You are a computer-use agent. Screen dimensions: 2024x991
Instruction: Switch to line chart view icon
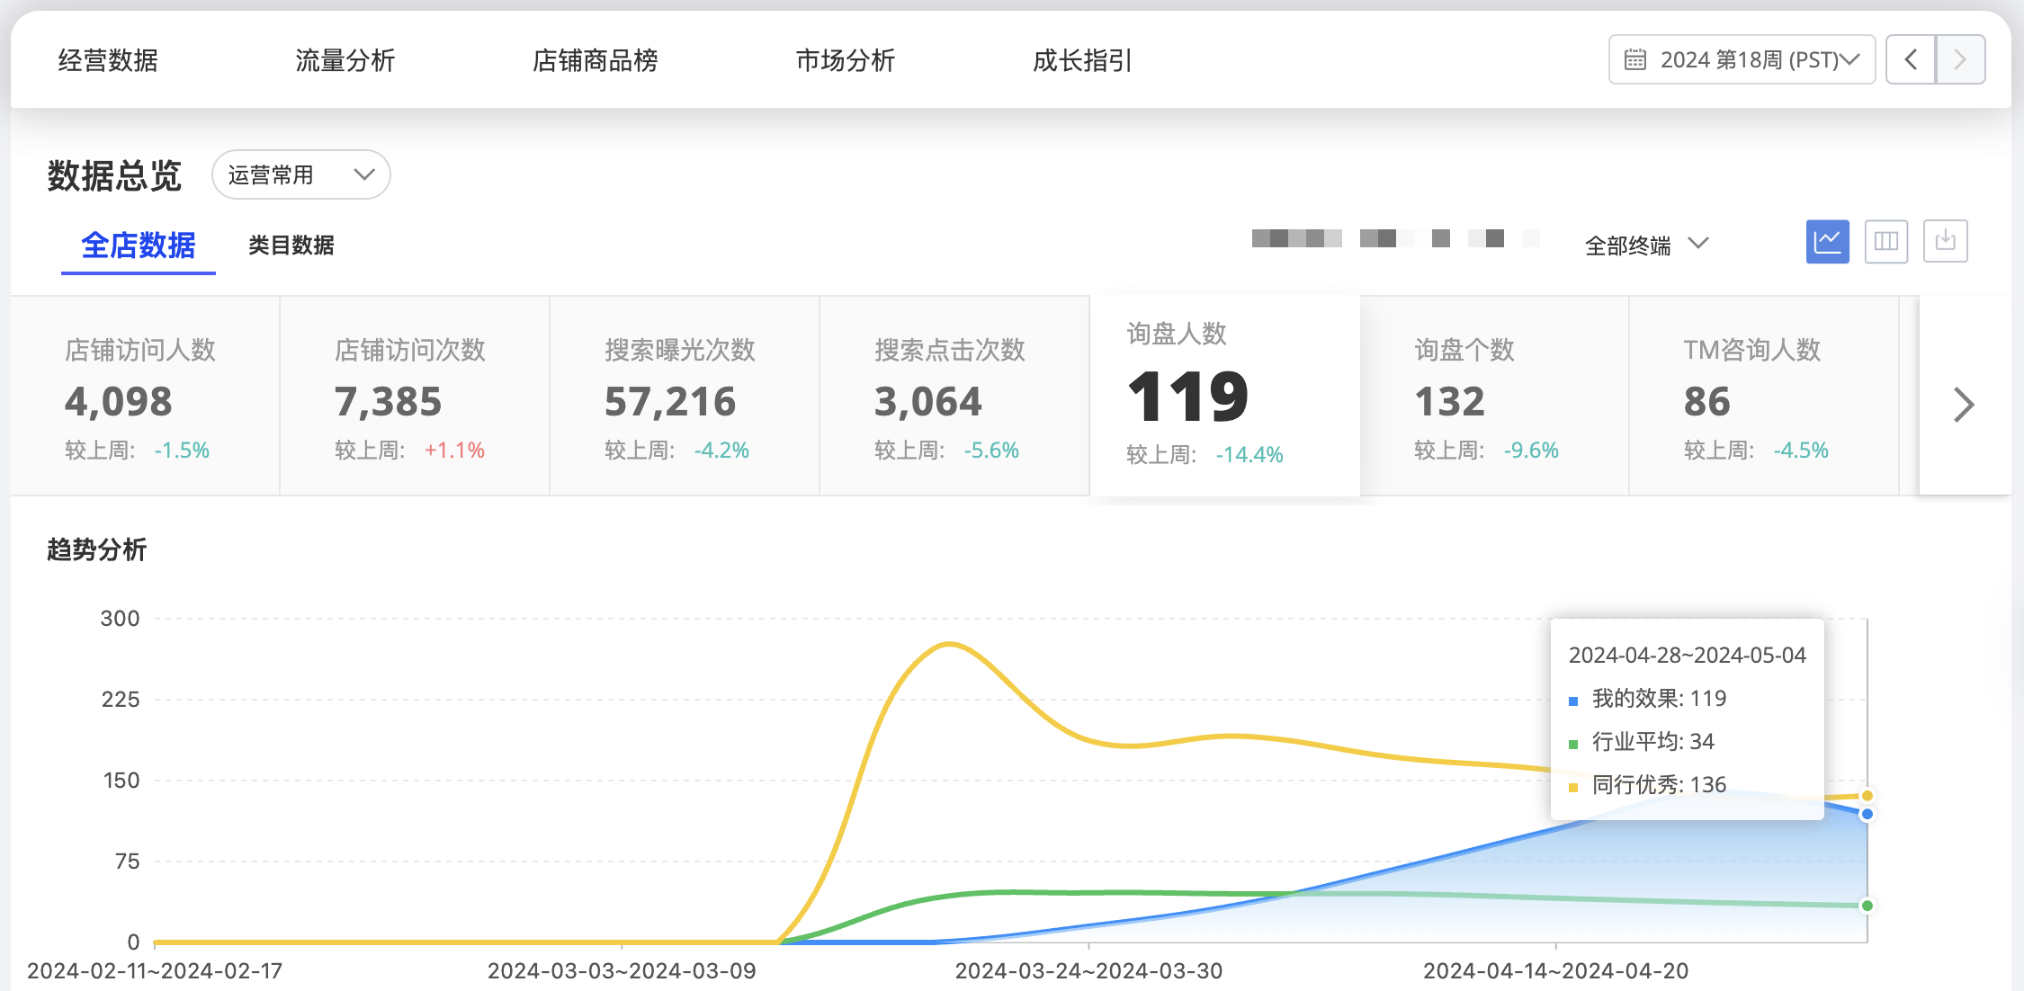pos(1827,242)
